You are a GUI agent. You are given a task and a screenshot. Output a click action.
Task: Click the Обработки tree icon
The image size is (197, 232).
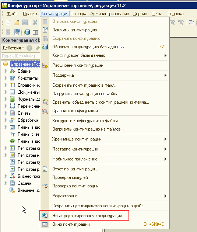click(x=12, y=120)
